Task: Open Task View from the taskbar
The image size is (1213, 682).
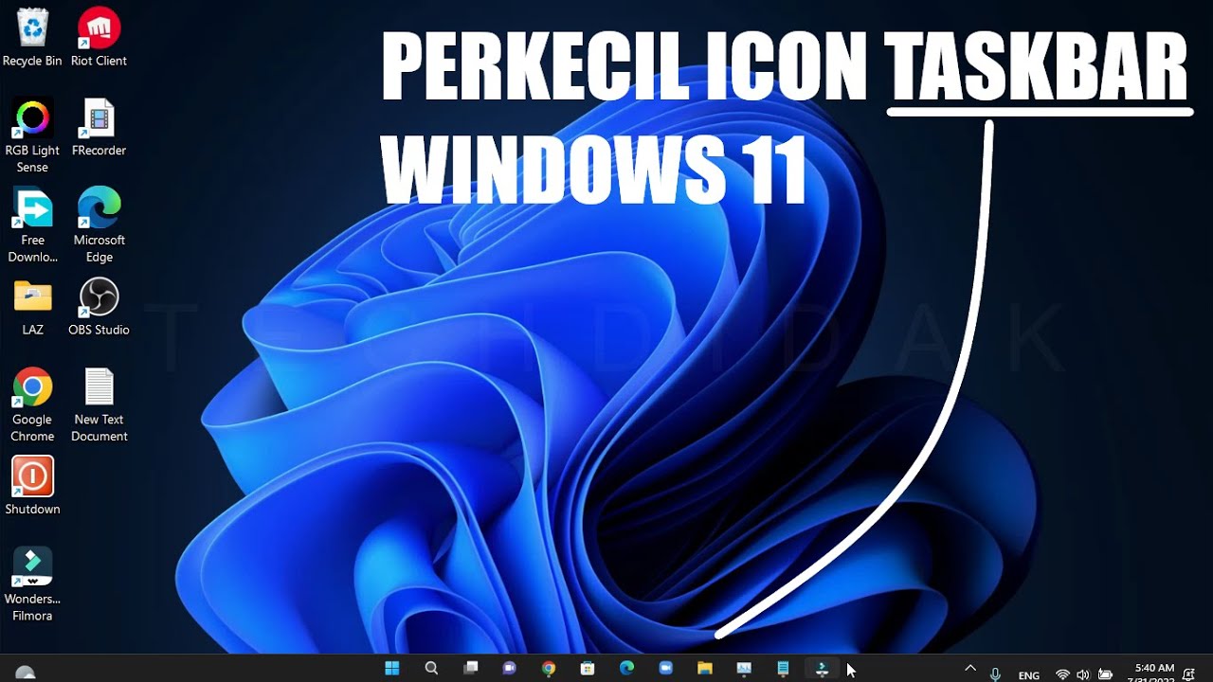Action: click(x=470, y=669)
